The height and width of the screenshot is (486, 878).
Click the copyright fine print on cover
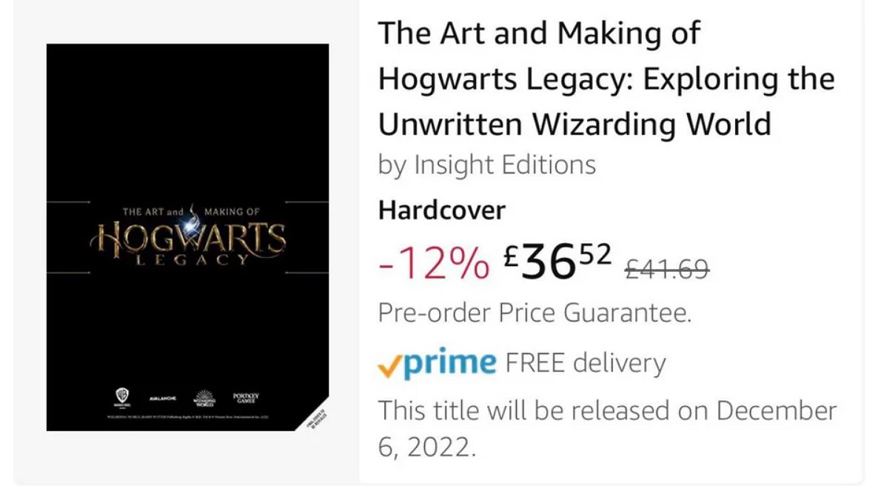pos(187,417)
